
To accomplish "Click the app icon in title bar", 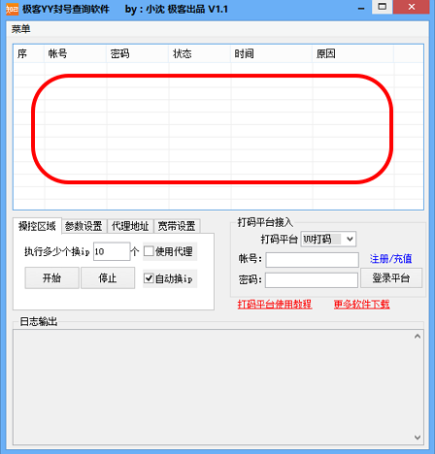I will 12,9.
